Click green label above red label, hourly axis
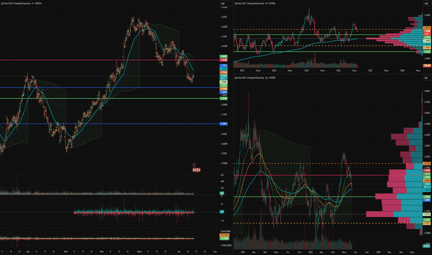The height and width of the screenshot is (255, 432). click(223, 56)
